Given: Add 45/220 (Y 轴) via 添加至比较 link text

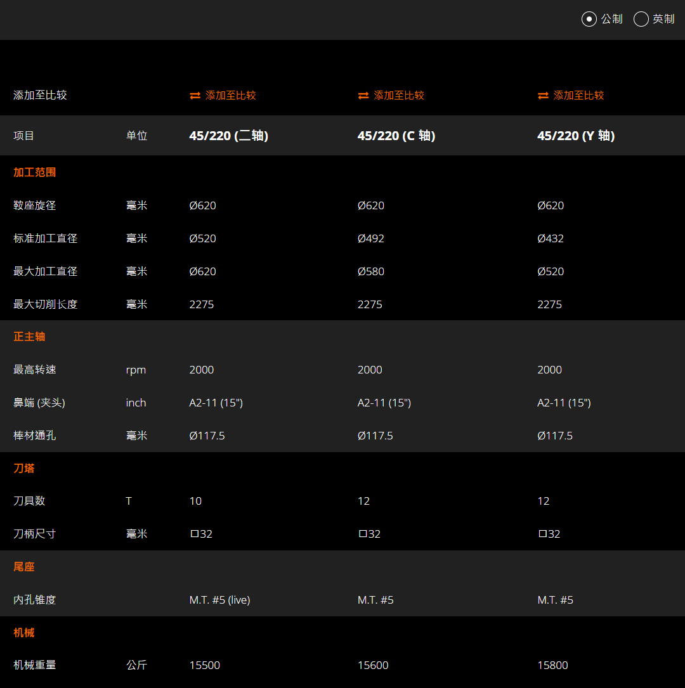Looking at the screenshot, I should point(578,96).
